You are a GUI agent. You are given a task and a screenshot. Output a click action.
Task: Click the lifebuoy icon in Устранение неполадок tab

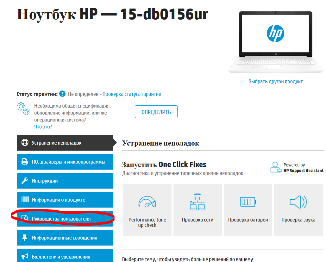pyautogui.click(x=25, y=143)
